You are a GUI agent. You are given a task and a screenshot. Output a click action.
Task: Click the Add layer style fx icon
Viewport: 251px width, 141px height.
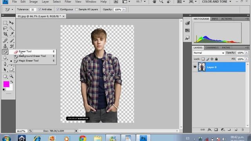tap(209, 130)
